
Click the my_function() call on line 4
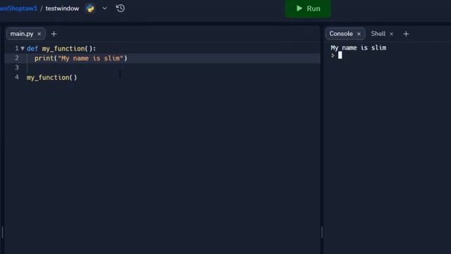(x=51, y=78)
